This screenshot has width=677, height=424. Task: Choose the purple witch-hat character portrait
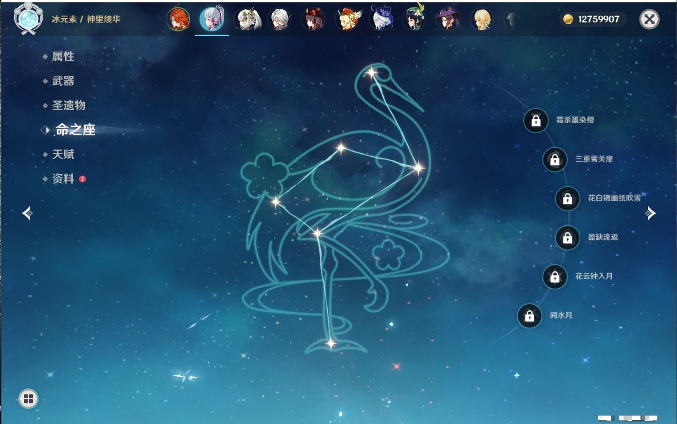click(x=448, y=20)
